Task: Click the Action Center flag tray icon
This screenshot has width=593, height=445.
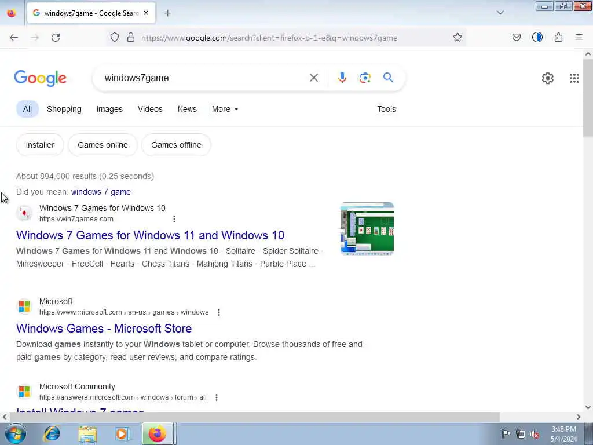Action: coord(506,433)
